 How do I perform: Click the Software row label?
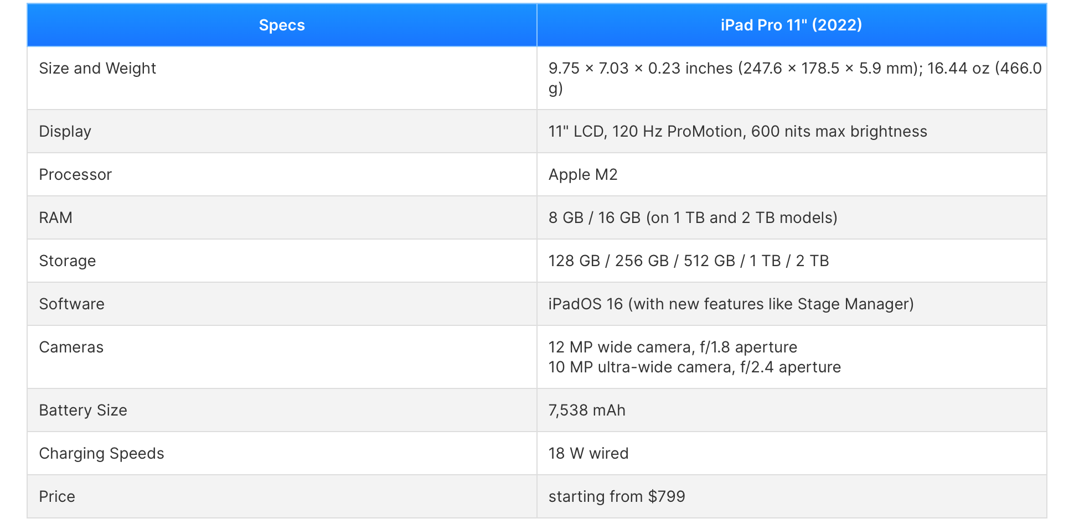(x=71, y=304)
